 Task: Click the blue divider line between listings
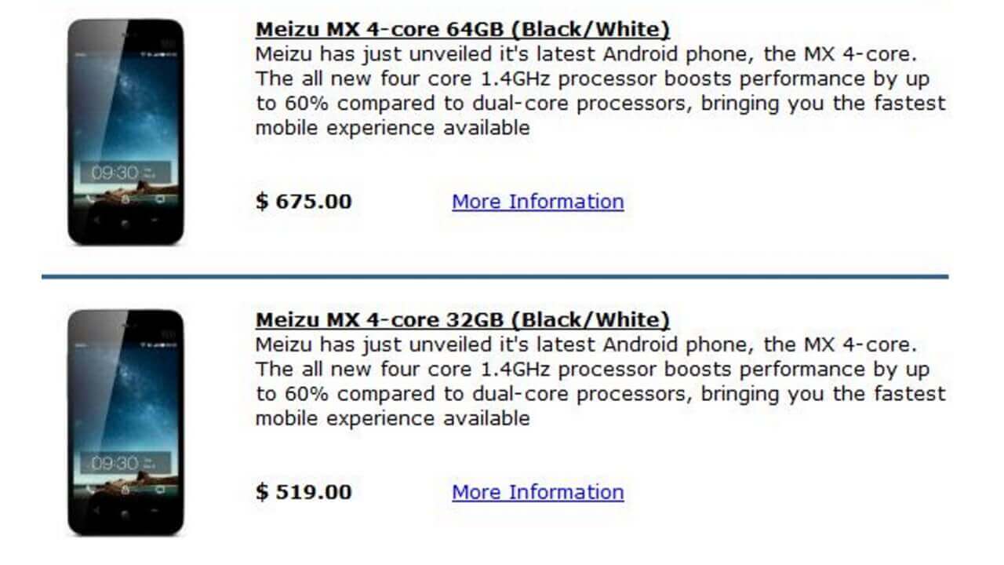click(x=502, y=275)
